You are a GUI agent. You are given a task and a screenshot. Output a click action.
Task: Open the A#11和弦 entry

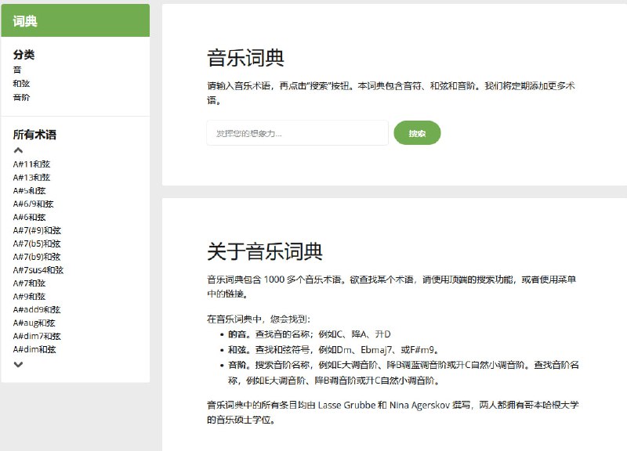coord(31,164)
